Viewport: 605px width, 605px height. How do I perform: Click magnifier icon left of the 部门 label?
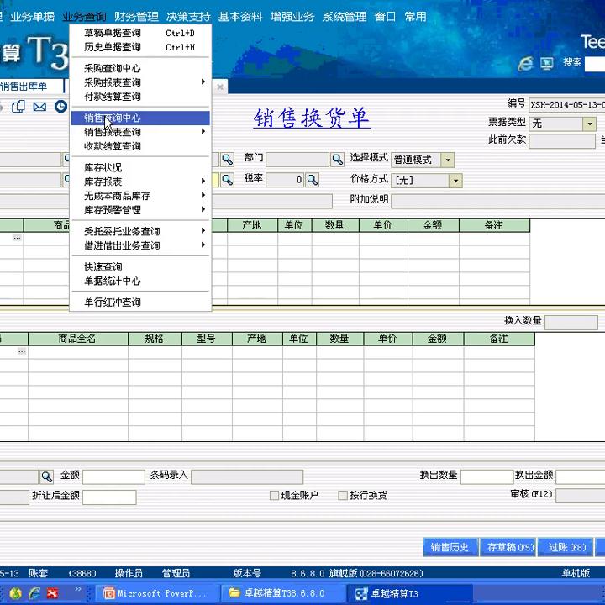pyautogui.click(x=227, y=160)
